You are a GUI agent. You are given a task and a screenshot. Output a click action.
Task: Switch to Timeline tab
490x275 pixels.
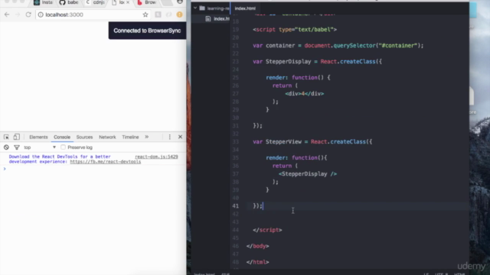pos(130,137)
